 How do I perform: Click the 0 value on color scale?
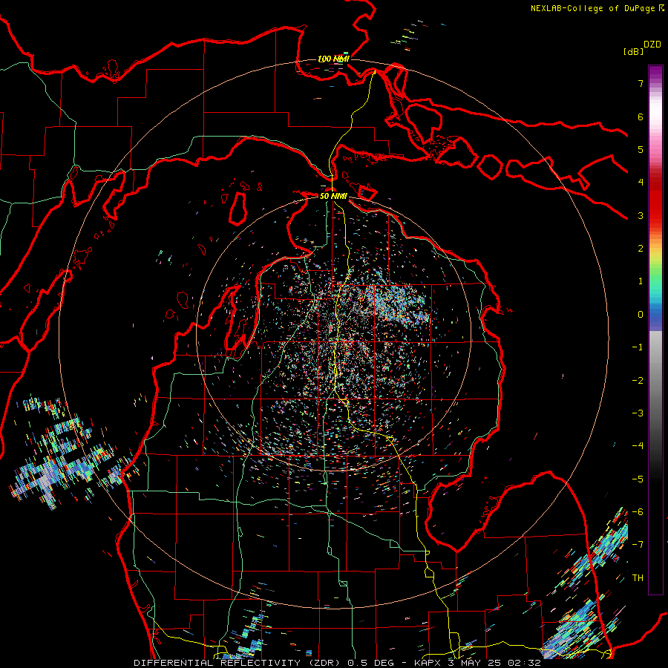pyautogui.click(x=641, y=315)
